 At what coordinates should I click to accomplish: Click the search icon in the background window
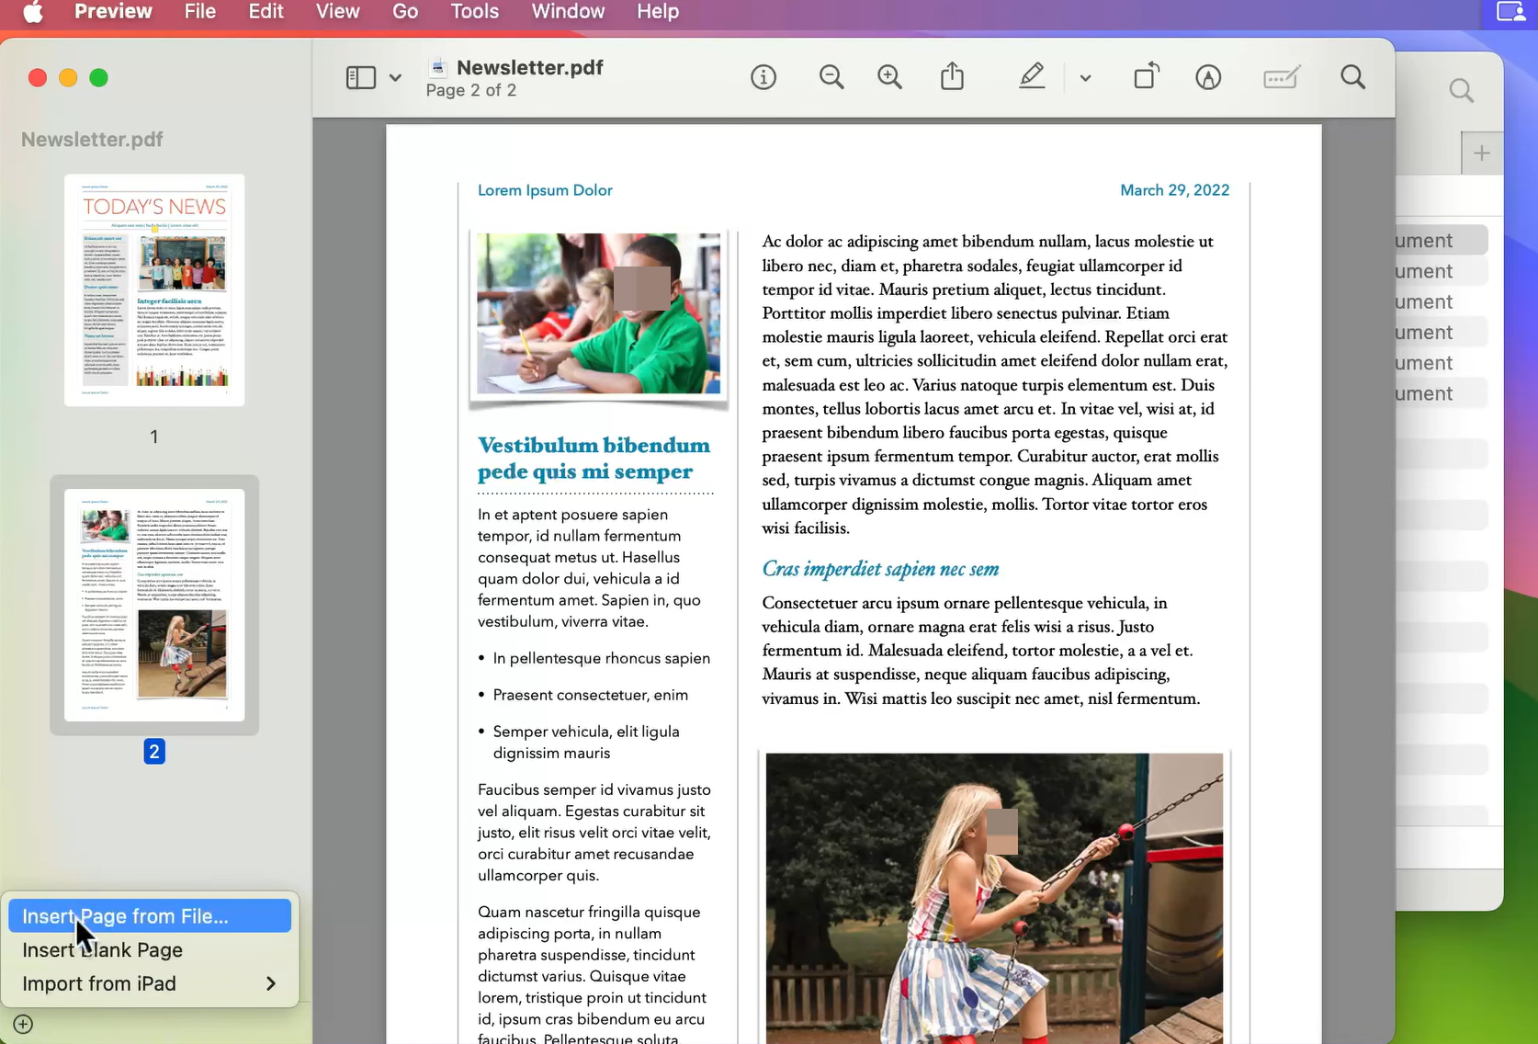(1462, 90)
